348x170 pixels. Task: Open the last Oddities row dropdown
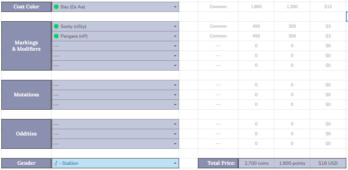175,144
